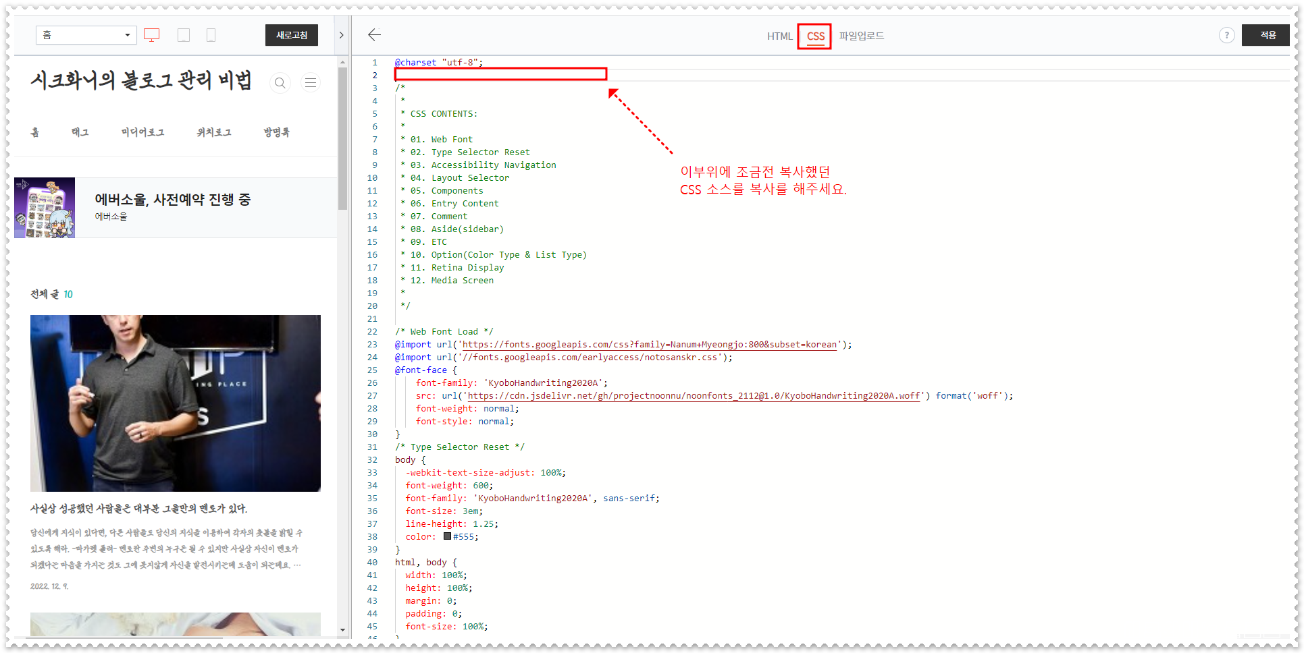Open 미디어로그 menu in blog preview
The image size is (1304, 653).
tap(142, 132)
